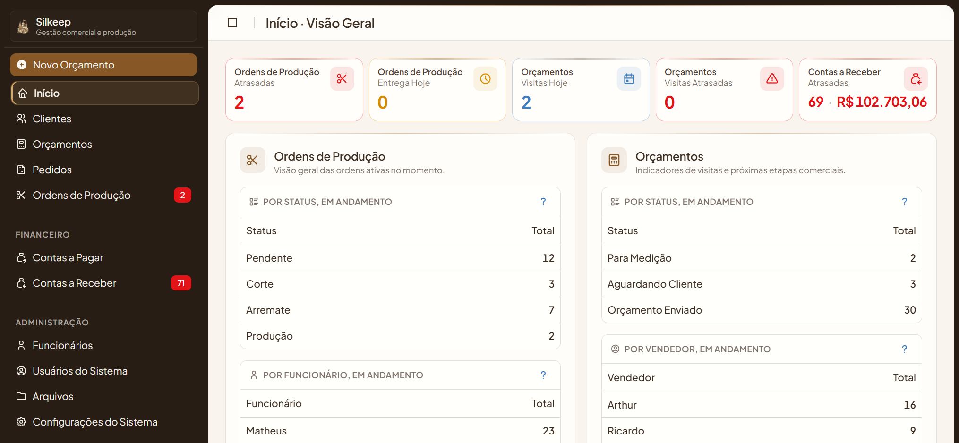Click the Funcionários person icon in sidebar
This screenshot has width=959, height=443.
coord(21,345)
